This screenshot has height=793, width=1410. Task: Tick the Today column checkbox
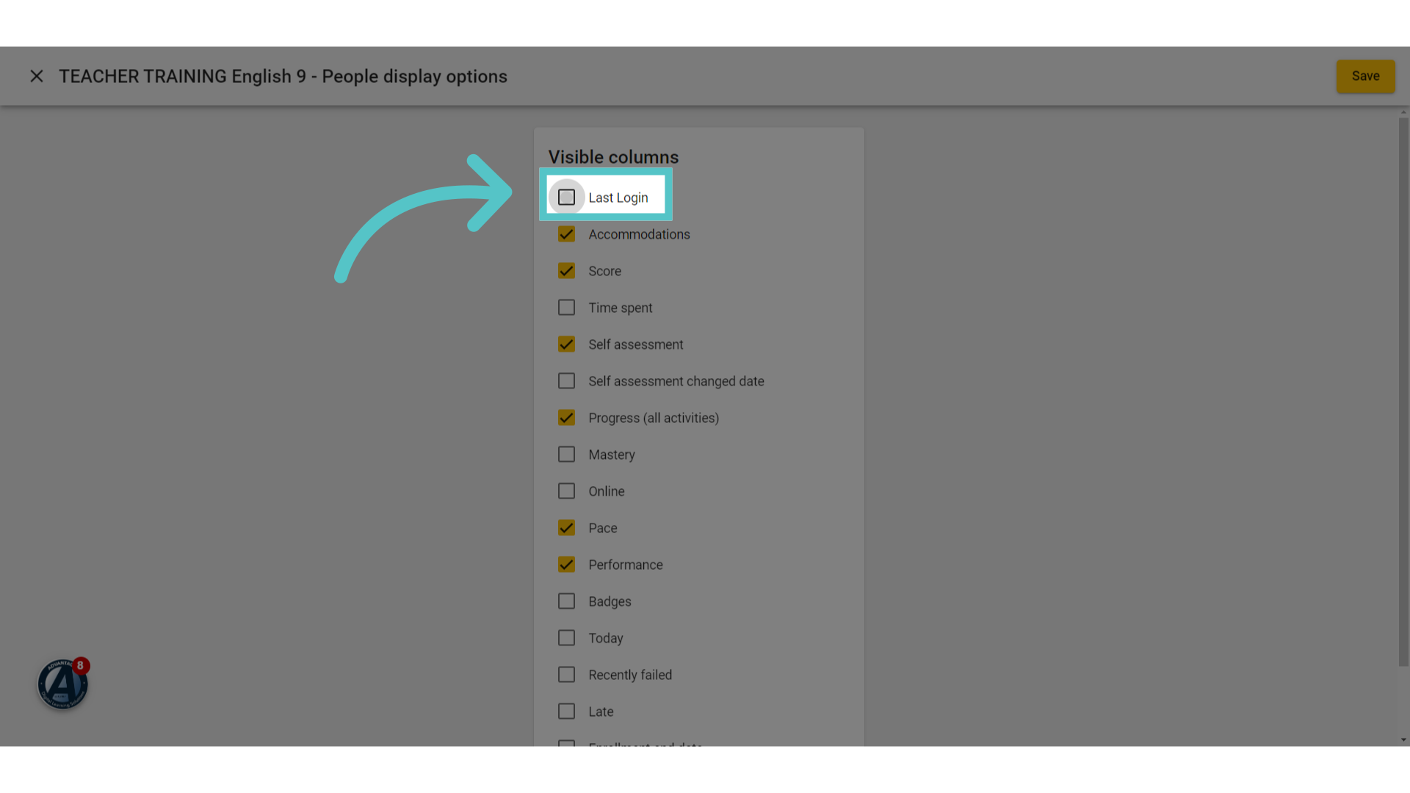[x=566, y=638]
